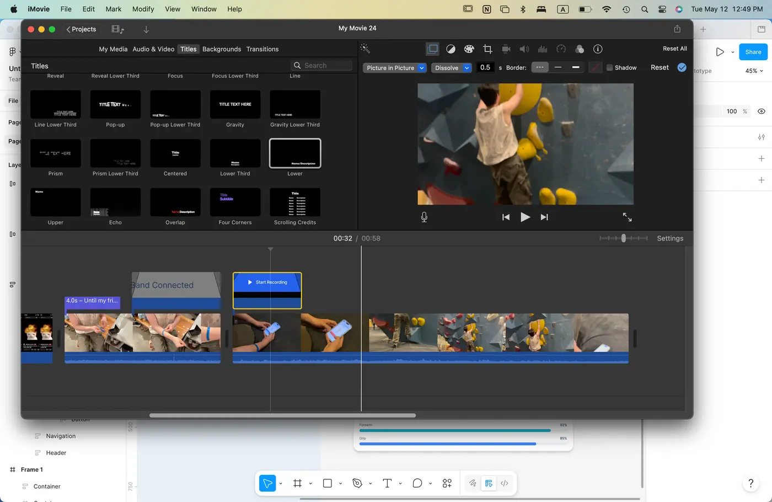
Task: Switch to My Media tab
Action: [x=113, y=49]
